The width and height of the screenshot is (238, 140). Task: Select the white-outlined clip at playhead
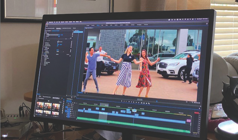tap(134, 111)
